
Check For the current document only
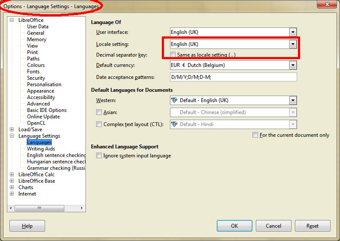tap(255, 135)
